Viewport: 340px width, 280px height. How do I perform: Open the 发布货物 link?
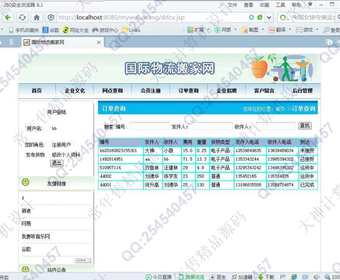35,155
